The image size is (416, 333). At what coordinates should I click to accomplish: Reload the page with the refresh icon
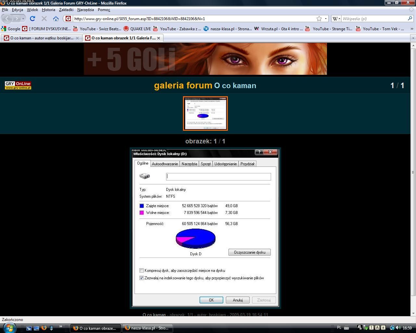[x=32, y=19]
